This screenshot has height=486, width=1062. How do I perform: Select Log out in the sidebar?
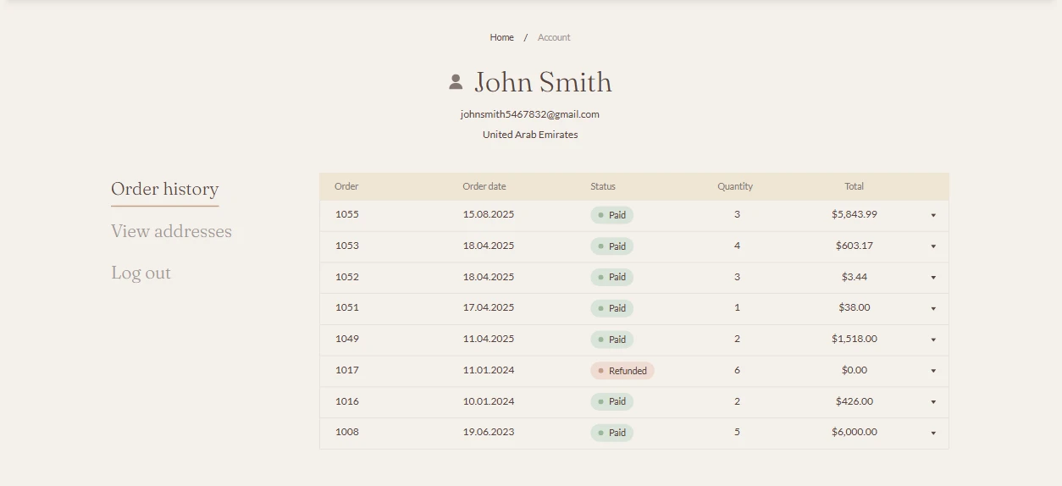[x=141, y=273]
